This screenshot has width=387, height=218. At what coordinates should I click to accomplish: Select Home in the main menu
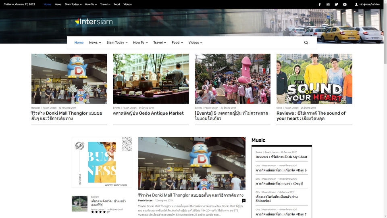coord(79,42)
